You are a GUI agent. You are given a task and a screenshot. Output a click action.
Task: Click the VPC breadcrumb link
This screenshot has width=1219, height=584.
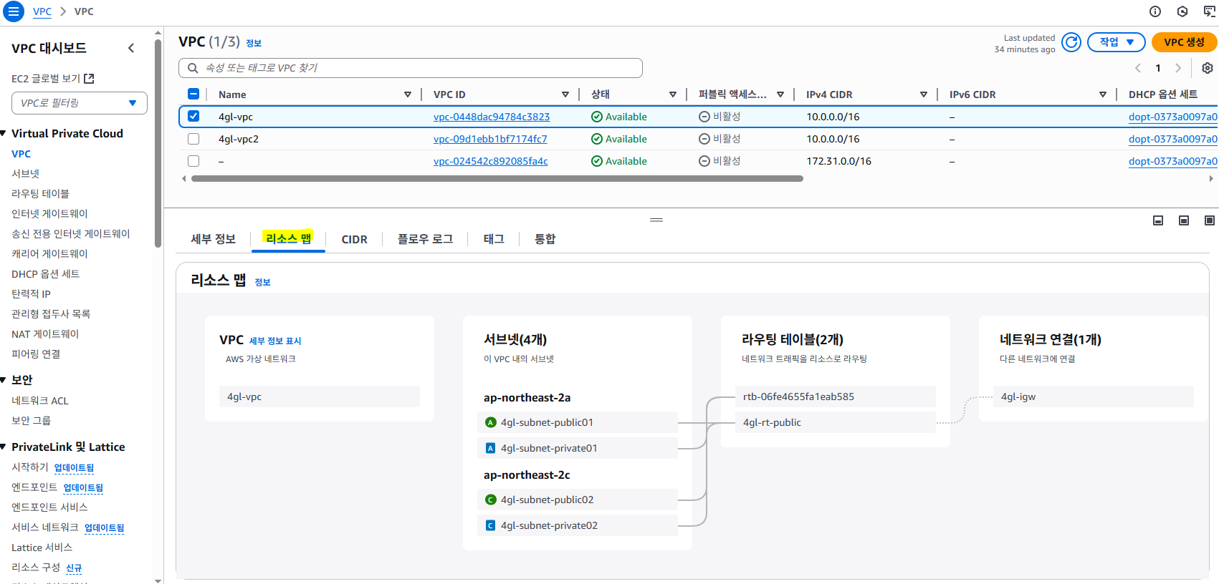click(x=42, y=11)
